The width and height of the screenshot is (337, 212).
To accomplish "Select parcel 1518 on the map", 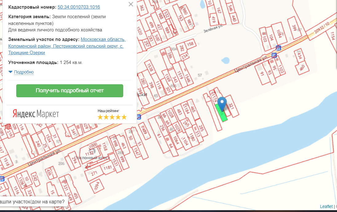I will (x=6, y=162).
